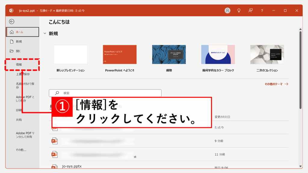
Task: Choose 上書き保存 in the sidebar
Action: 23,74
